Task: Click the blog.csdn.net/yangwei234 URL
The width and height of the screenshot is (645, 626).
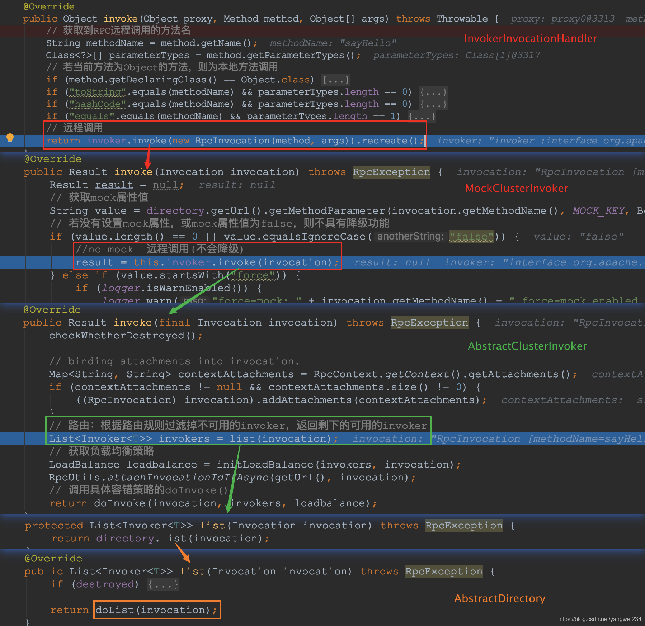Action: 600,619
